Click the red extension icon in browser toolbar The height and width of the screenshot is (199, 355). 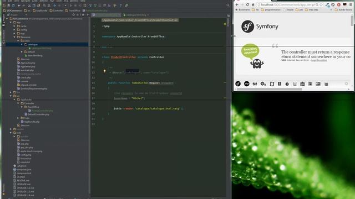tap(339, 5)
